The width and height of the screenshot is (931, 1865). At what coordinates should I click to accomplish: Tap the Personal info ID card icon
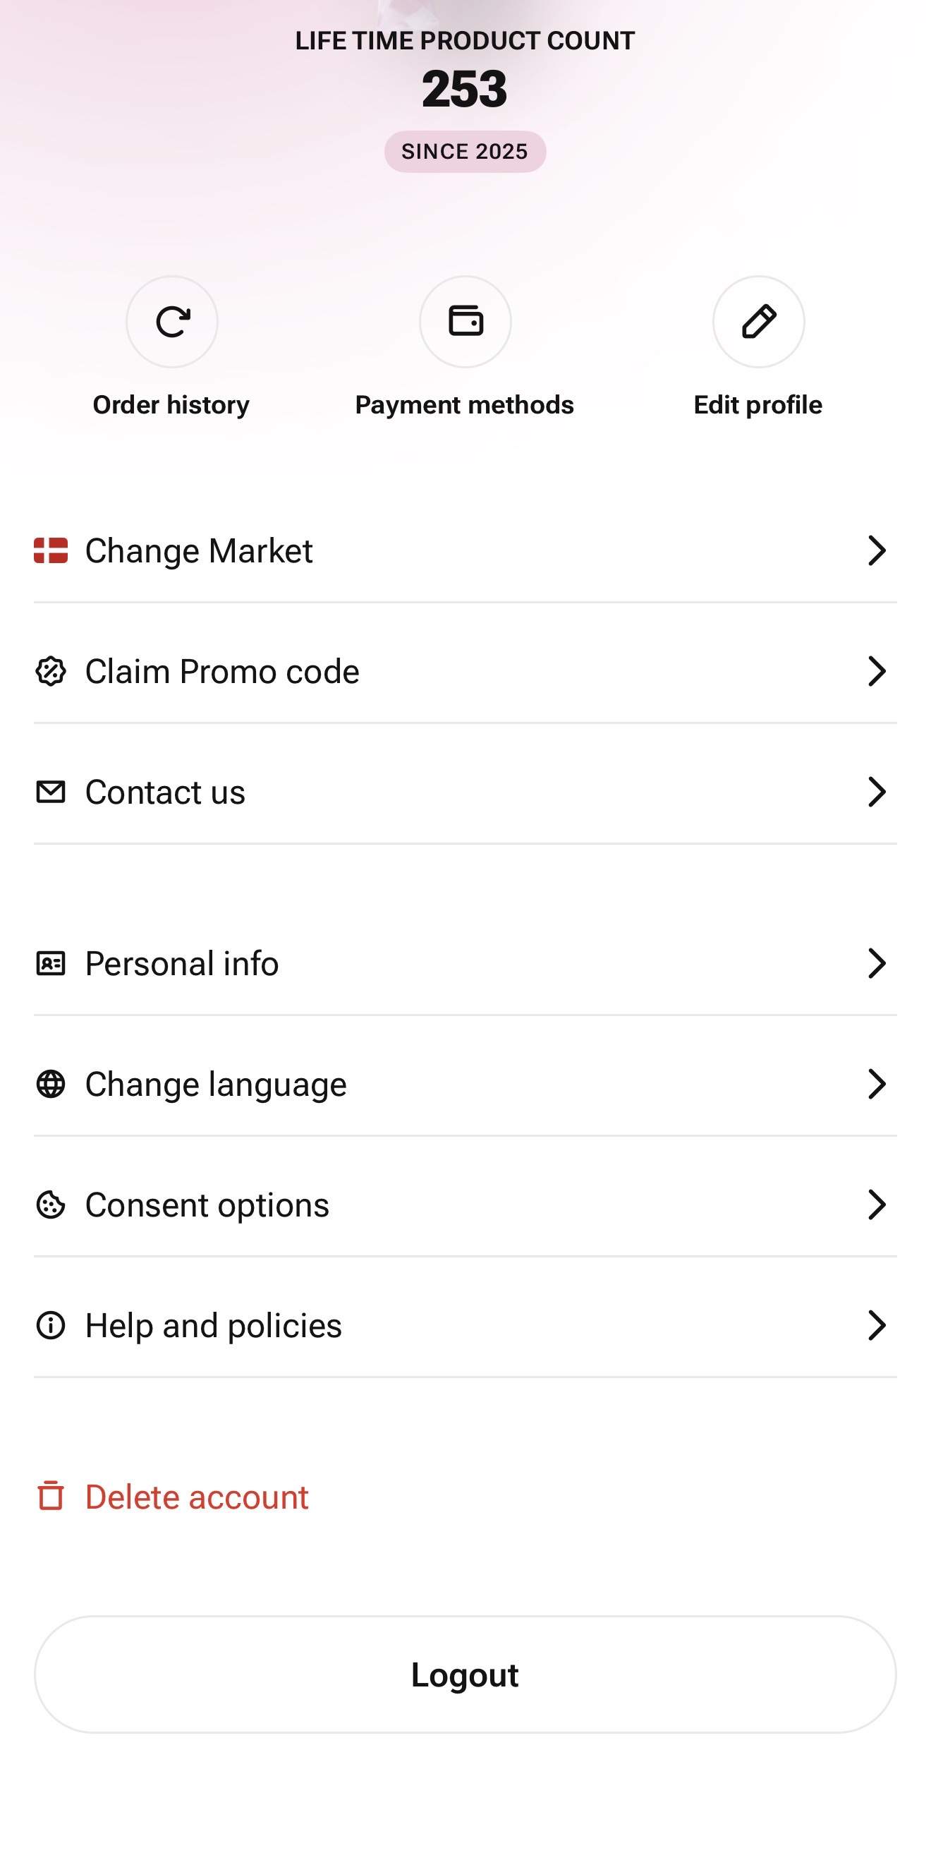(x=51, y=963)
